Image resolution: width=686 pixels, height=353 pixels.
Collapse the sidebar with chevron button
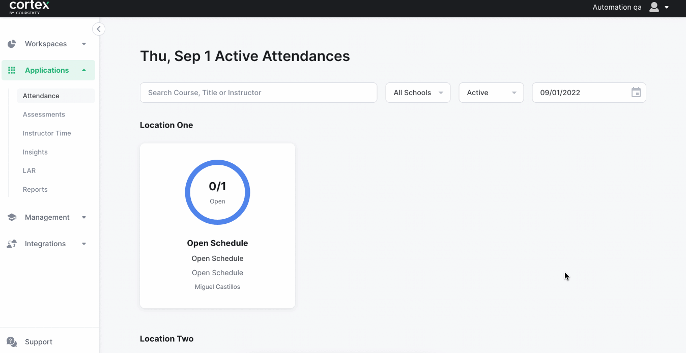click(99, 29)
